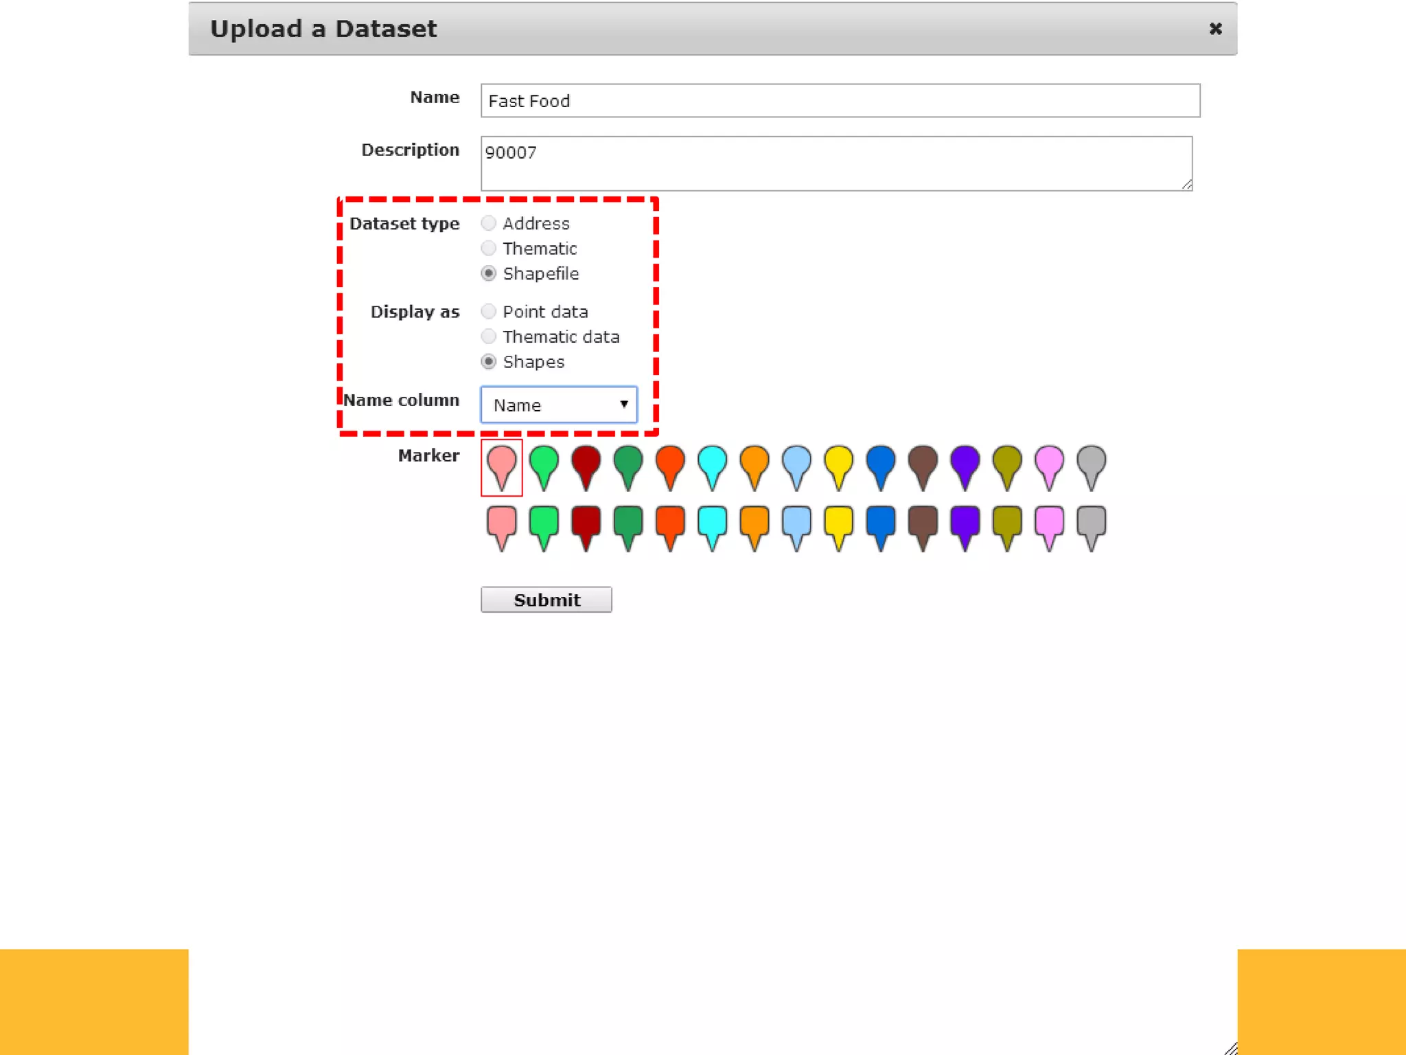Open the Name column dropdown
The image size is (1406, 1055).
point(559,405)
